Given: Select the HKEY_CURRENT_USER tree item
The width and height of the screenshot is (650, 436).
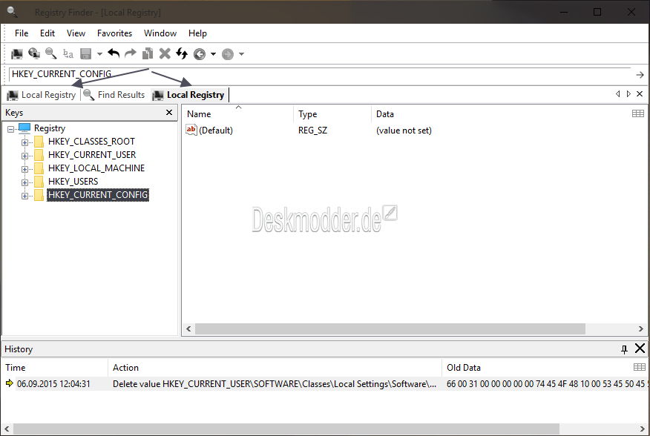Looking at the screenshot, I should (92, 155).
